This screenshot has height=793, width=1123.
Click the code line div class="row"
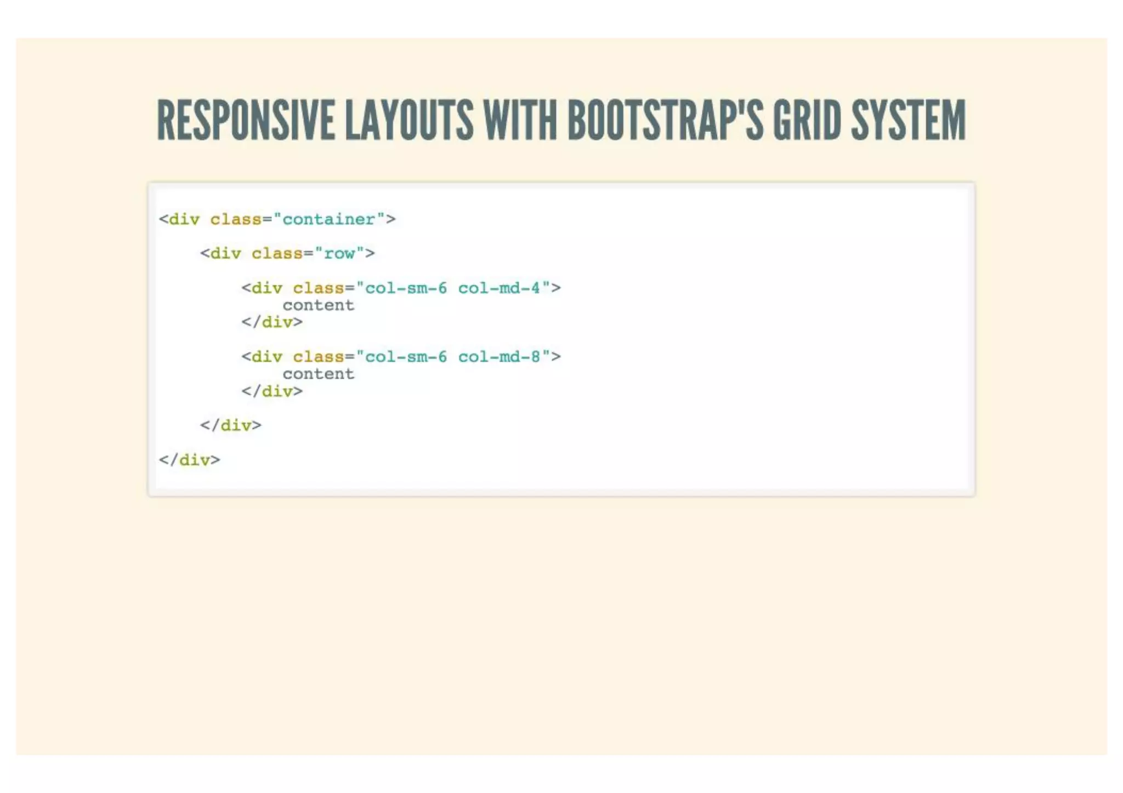287,253
